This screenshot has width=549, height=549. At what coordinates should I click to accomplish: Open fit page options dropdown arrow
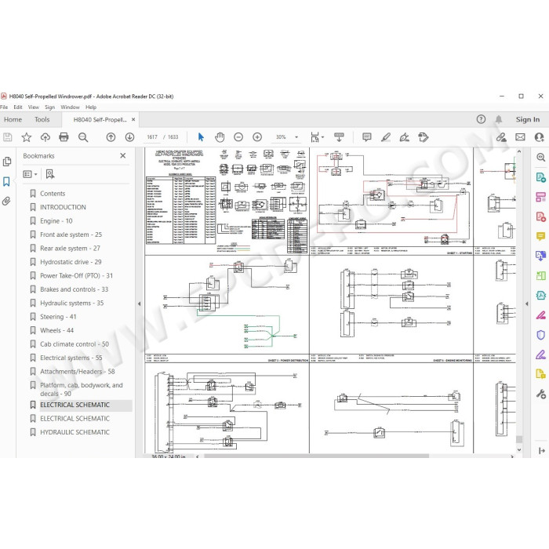322,137
